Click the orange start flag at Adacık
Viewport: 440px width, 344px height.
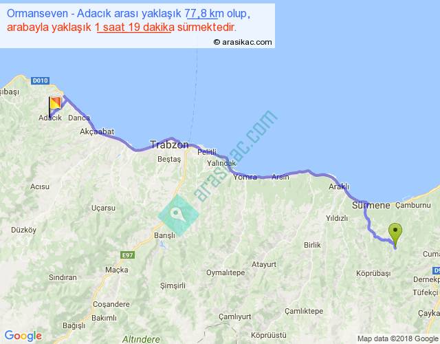pyautogui.click(x=54, y=103)
